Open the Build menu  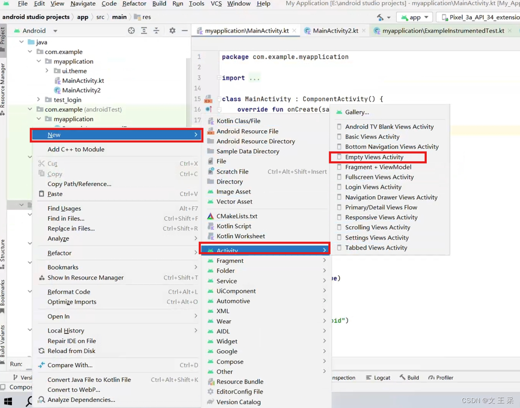pos(159,3)
